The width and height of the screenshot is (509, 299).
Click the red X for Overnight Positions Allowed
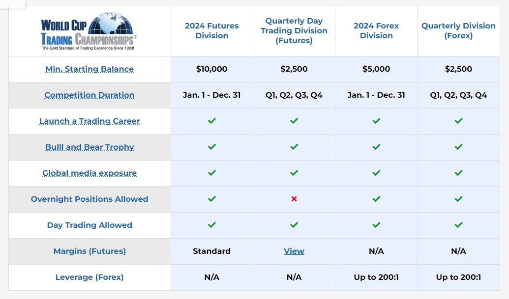tap(294, 199)
